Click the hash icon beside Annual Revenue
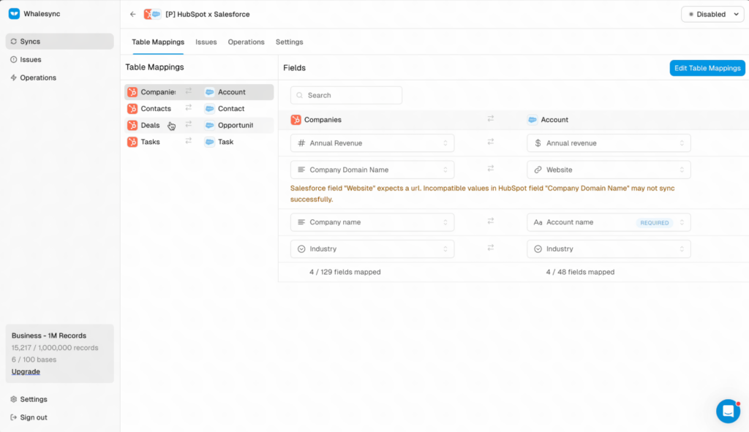This screenshot has width=749, height=432. click(301, 143)
